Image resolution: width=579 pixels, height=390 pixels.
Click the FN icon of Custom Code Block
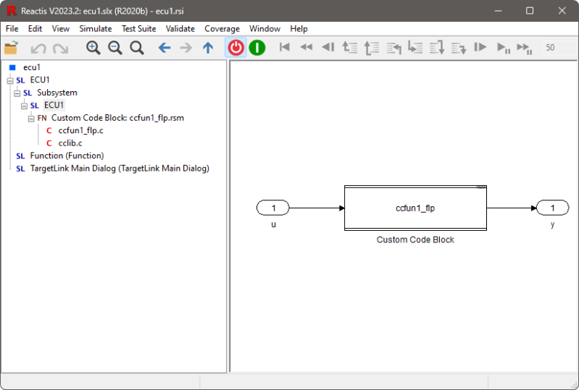point(42,119)
